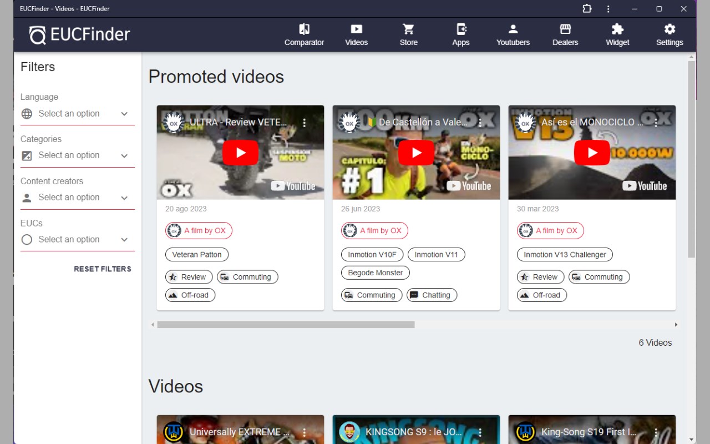Play the ULTRA Review Veteran video
710x444 pixels.
pyautogui.click(x=240, y=153)
